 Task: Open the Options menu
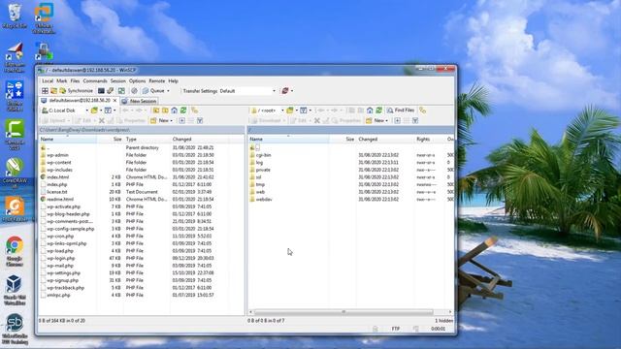point(138,80)
